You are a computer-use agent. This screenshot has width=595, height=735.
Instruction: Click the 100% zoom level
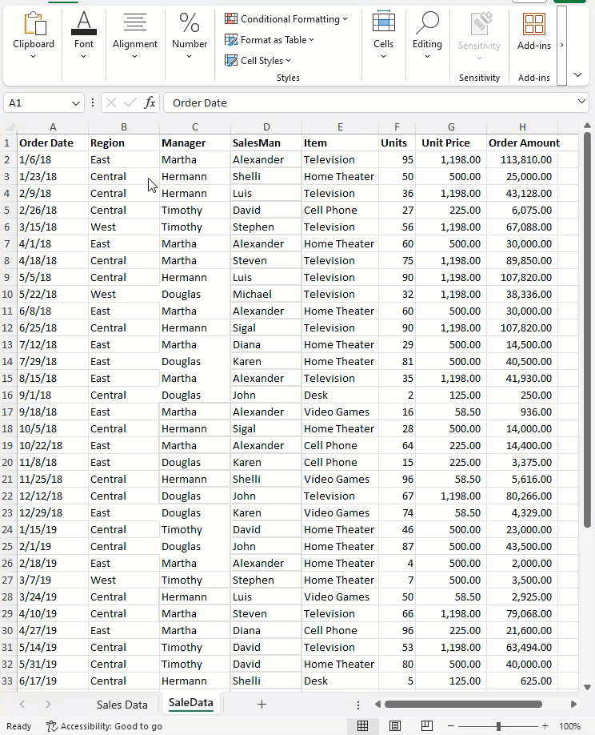tap(569, 726)
